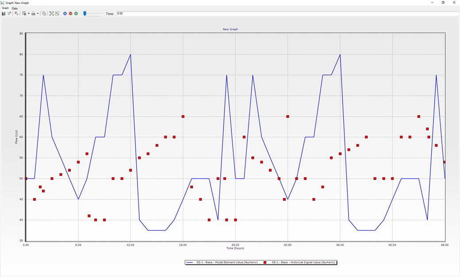This screenshot has width=460, height=277.
Task: Copy the graph to clipboard
Action: (44, 14)
